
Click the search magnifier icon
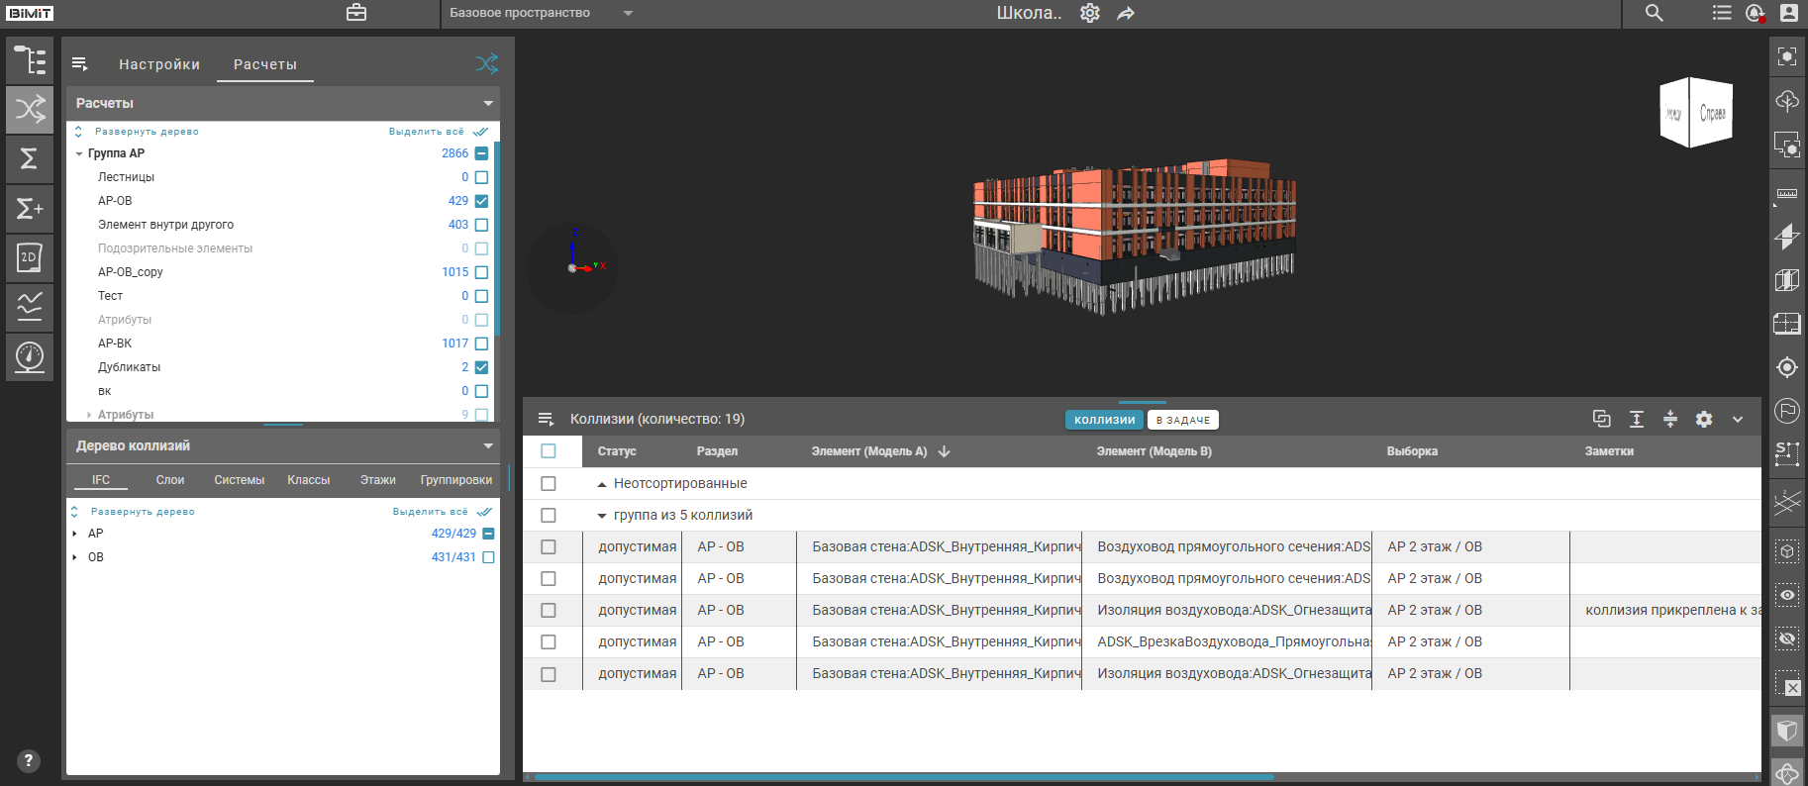coord(1654,13)
